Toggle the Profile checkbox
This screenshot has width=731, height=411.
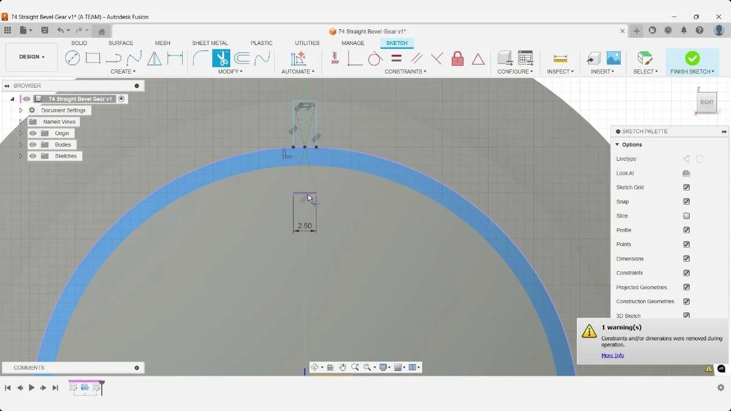point(687,230)
